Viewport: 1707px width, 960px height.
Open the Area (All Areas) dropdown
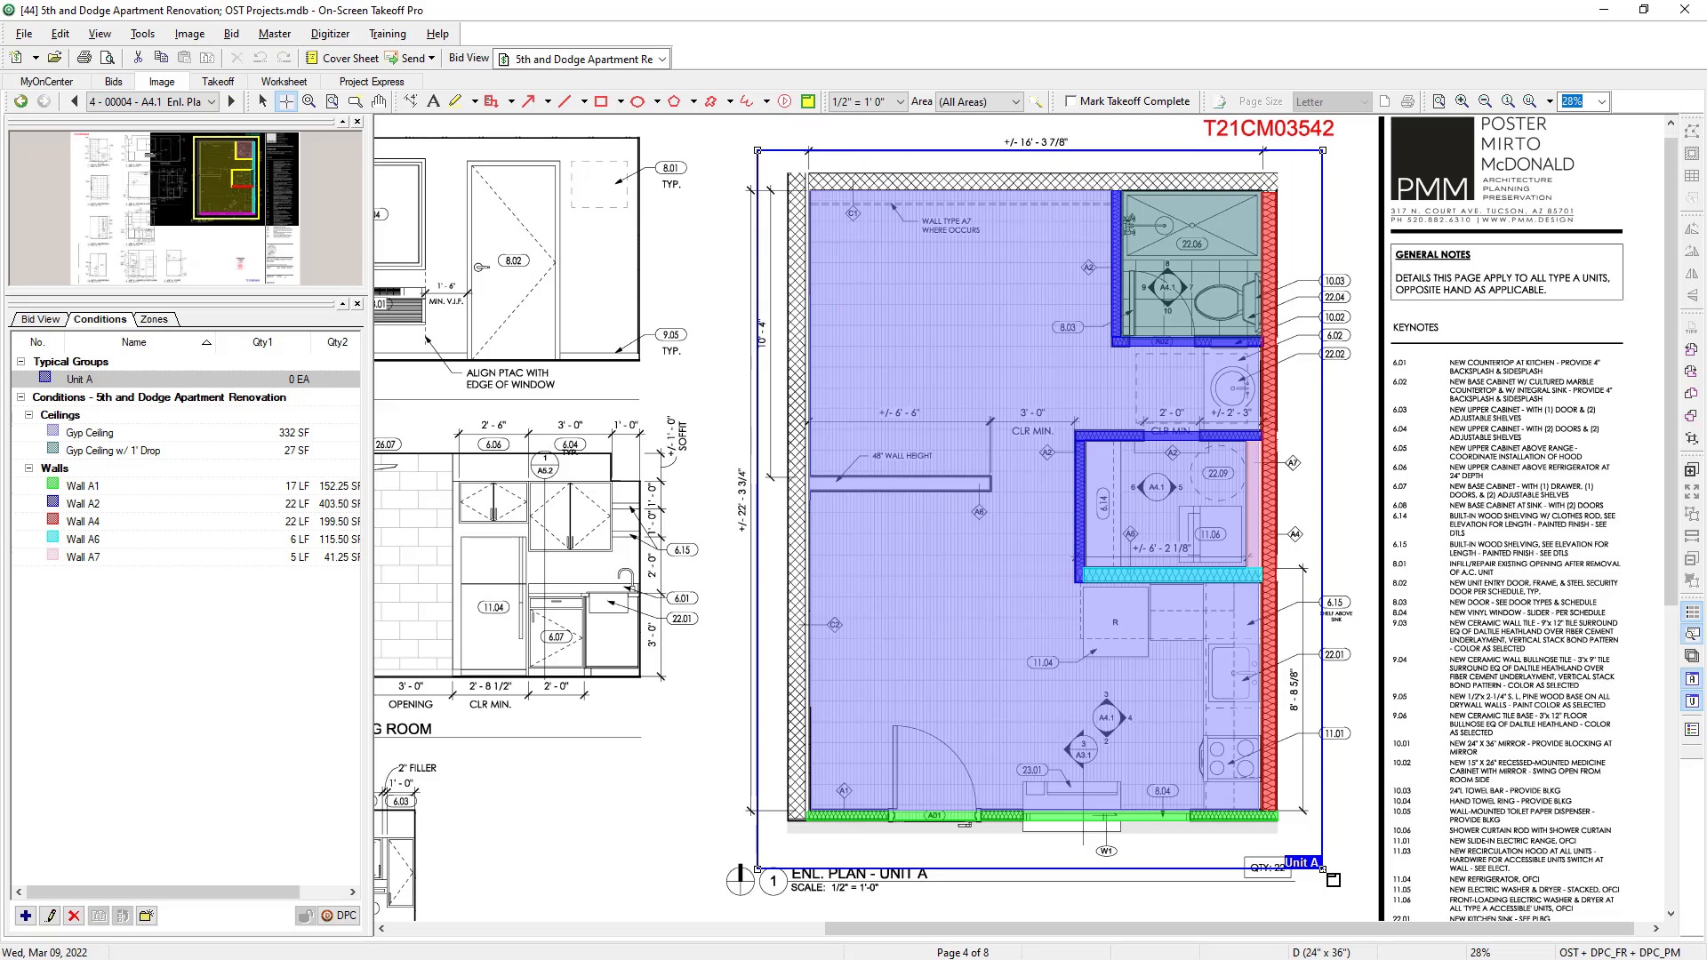tap(1015, 102)
